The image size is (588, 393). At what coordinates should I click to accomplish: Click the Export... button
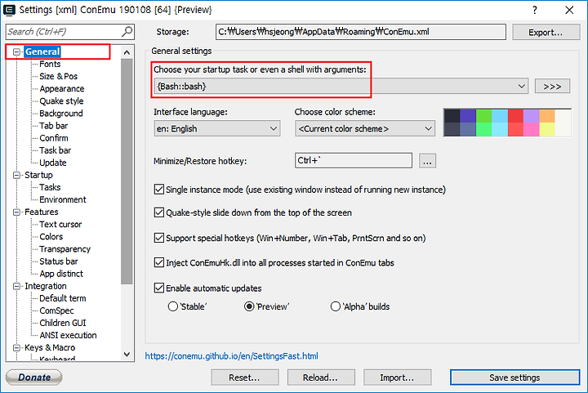pyautogui.click(x=546, y=32)
